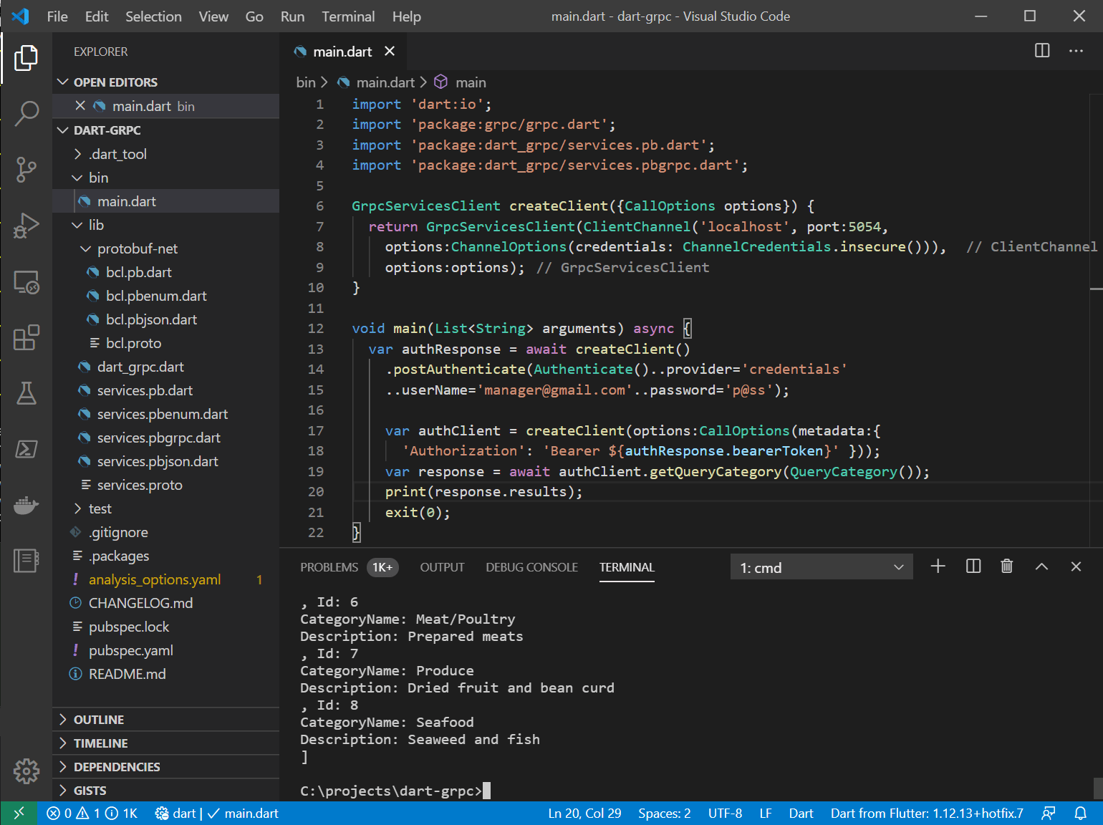This screenshot has width=1103, height=825.
Task: Expand the DEPENDENCIES section
Action: tap(165, 767)
